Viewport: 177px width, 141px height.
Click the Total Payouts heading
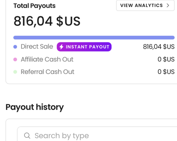35,6
